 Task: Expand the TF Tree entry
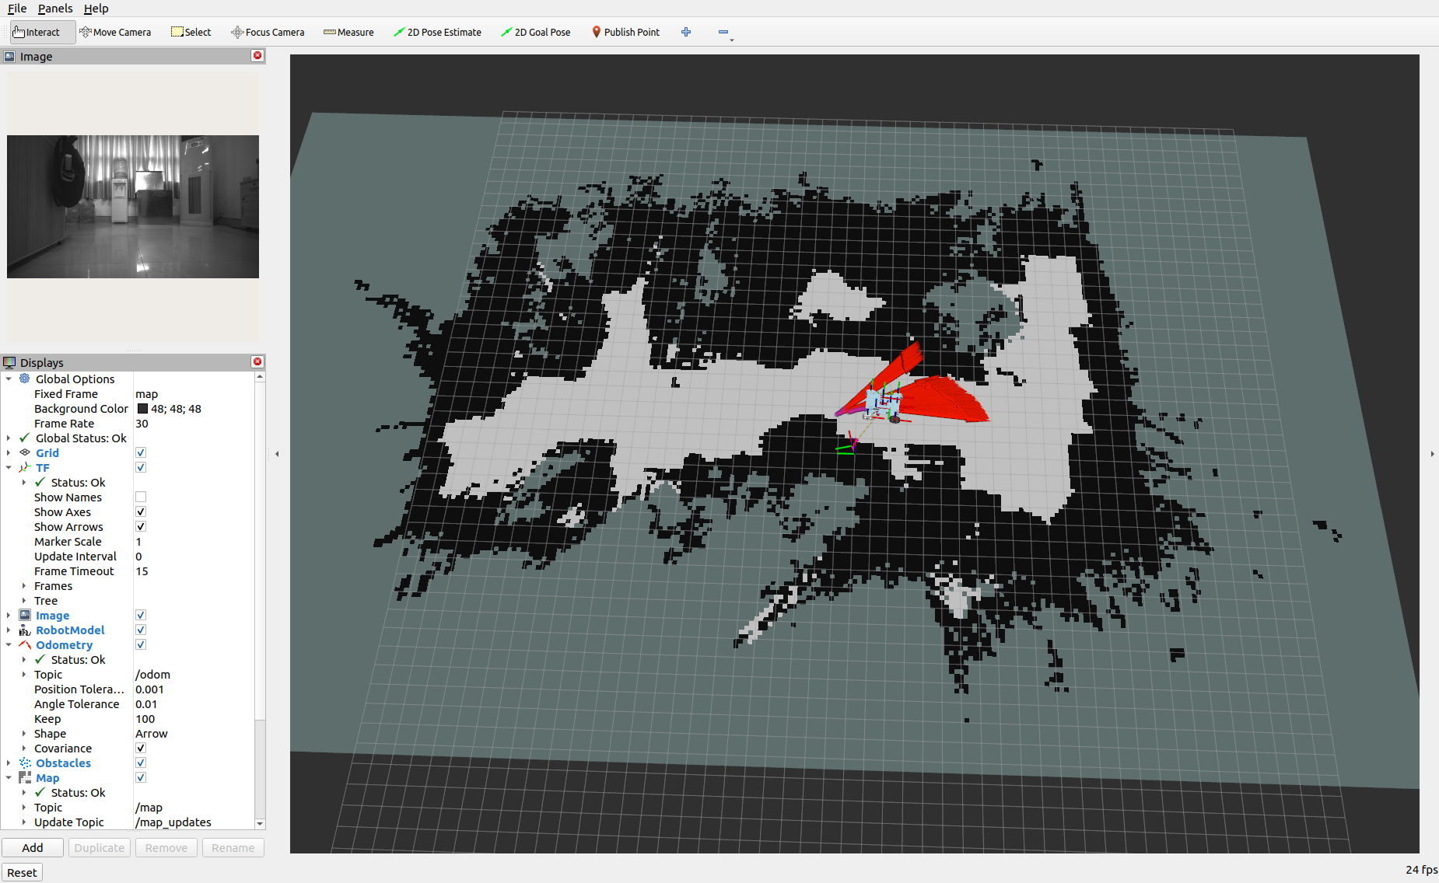click(x=24, y=601)
